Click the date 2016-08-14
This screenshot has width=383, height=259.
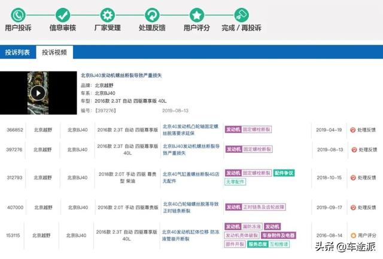pos(329,235)
